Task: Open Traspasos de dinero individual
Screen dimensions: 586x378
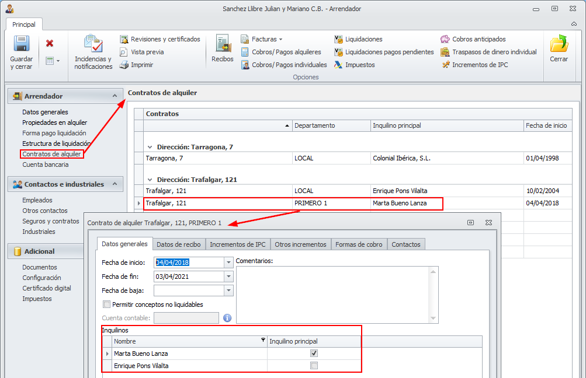Action: (x=489, y=52)
